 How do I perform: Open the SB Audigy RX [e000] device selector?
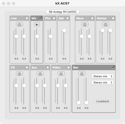pyautogui.click(x=63, y=12)
